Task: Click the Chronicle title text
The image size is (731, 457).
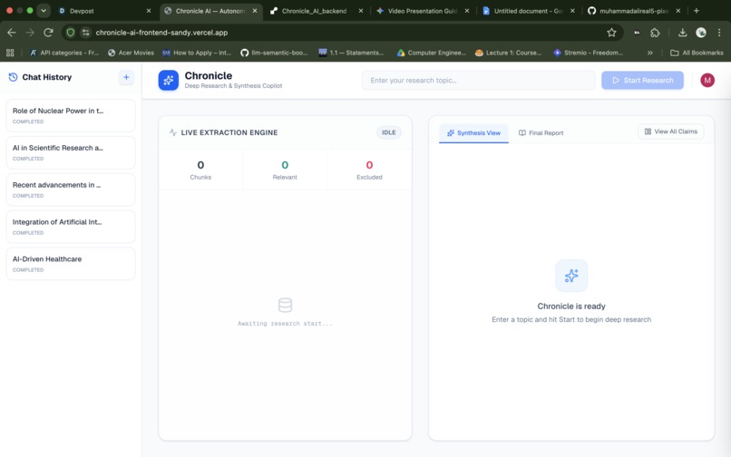Action: point(209,75)
